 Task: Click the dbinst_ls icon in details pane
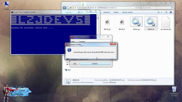coord(68,81)
